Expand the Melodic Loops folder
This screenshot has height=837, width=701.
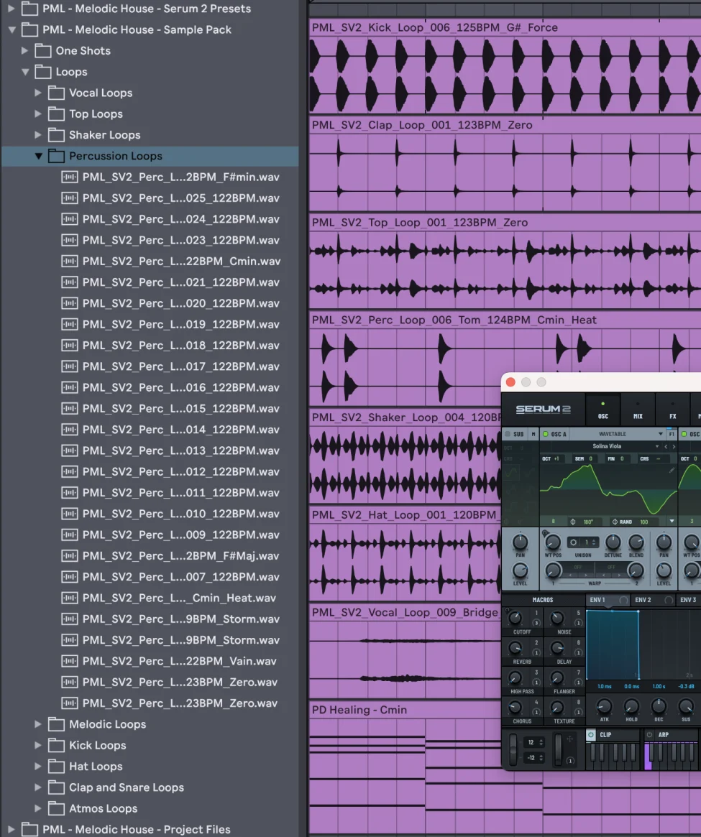(38, 724)
